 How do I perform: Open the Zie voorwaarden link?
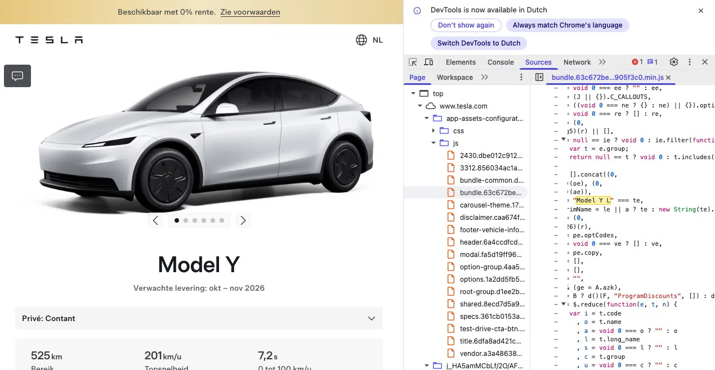point(250,12)
